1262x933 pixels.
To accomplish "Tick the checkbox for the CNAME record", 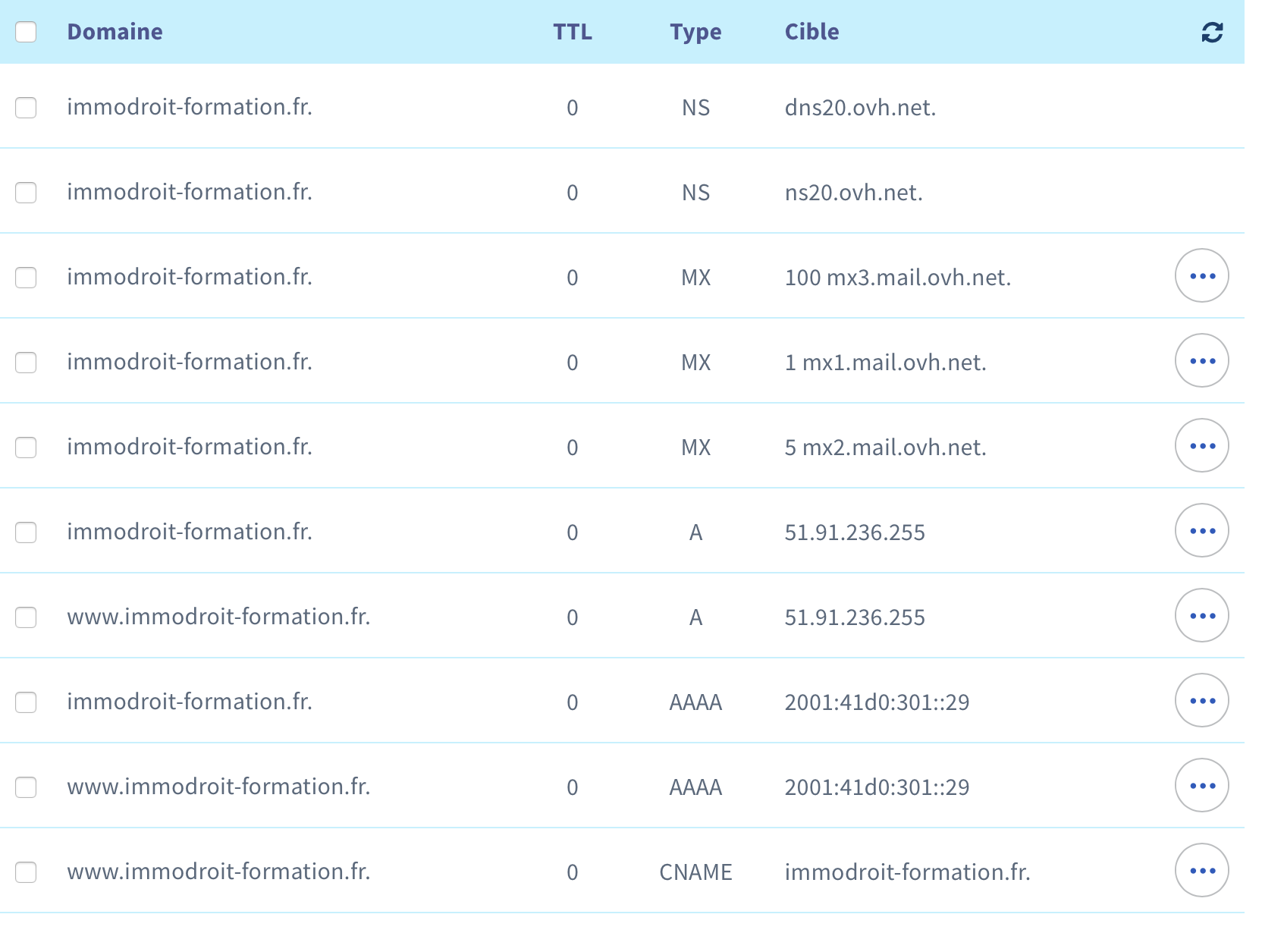I will 26,872.
